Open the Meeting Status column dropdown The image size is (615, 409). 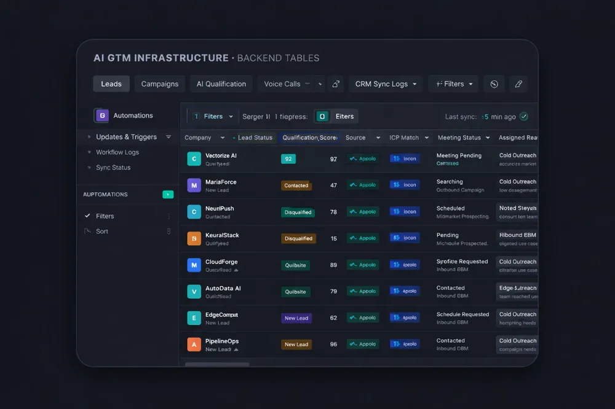(x=488, y=138)
